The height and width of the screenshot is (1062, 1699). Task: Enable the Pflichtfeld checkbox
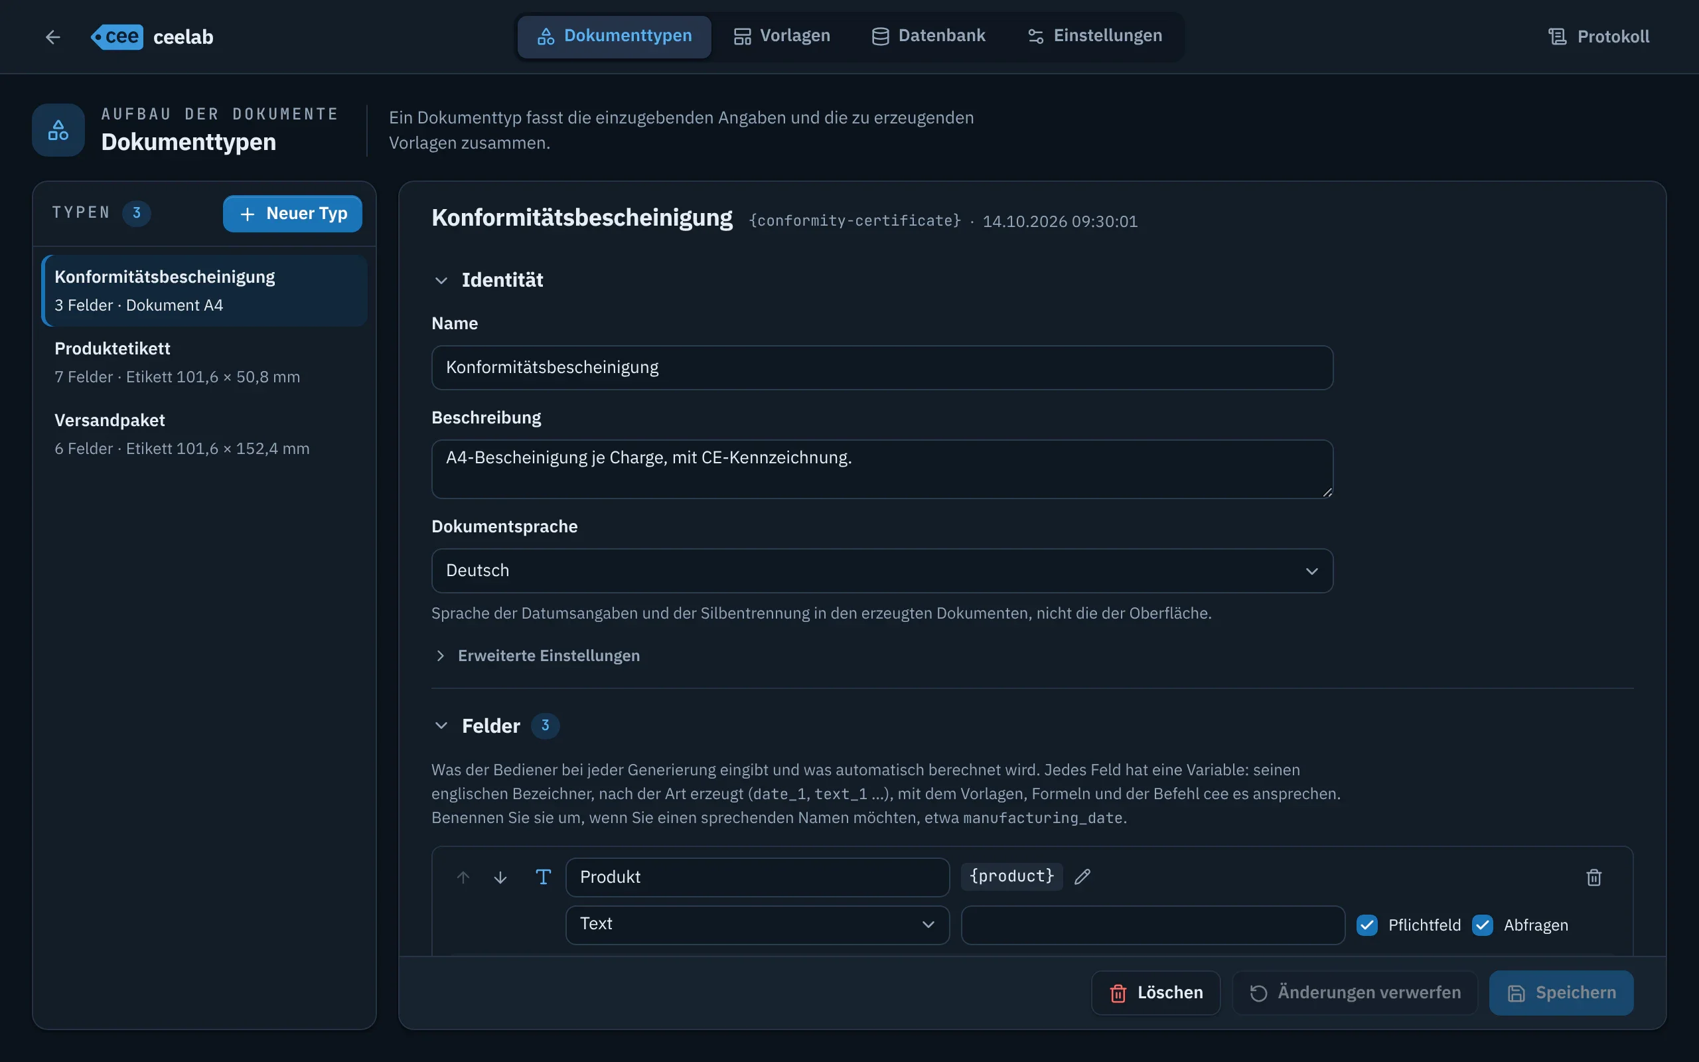(x=1367, y=925)
